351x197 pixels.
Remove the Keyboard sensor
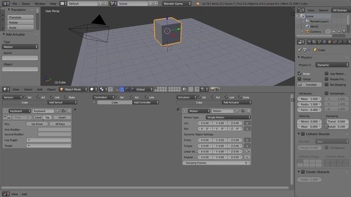click(69, 111)
